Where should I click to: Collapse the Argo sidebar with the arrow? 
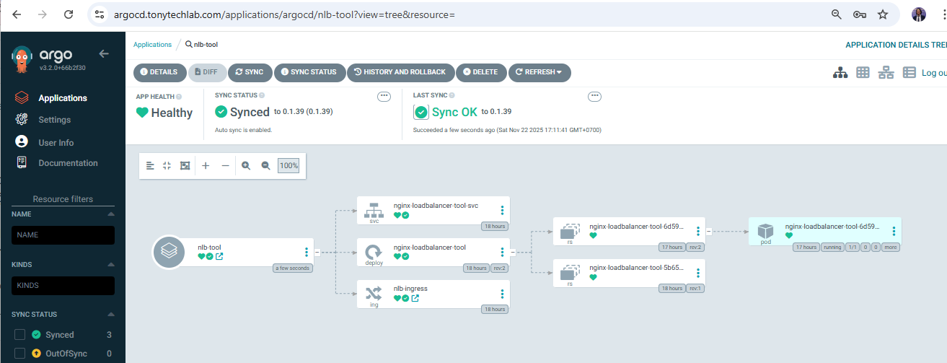coord(104,53)
